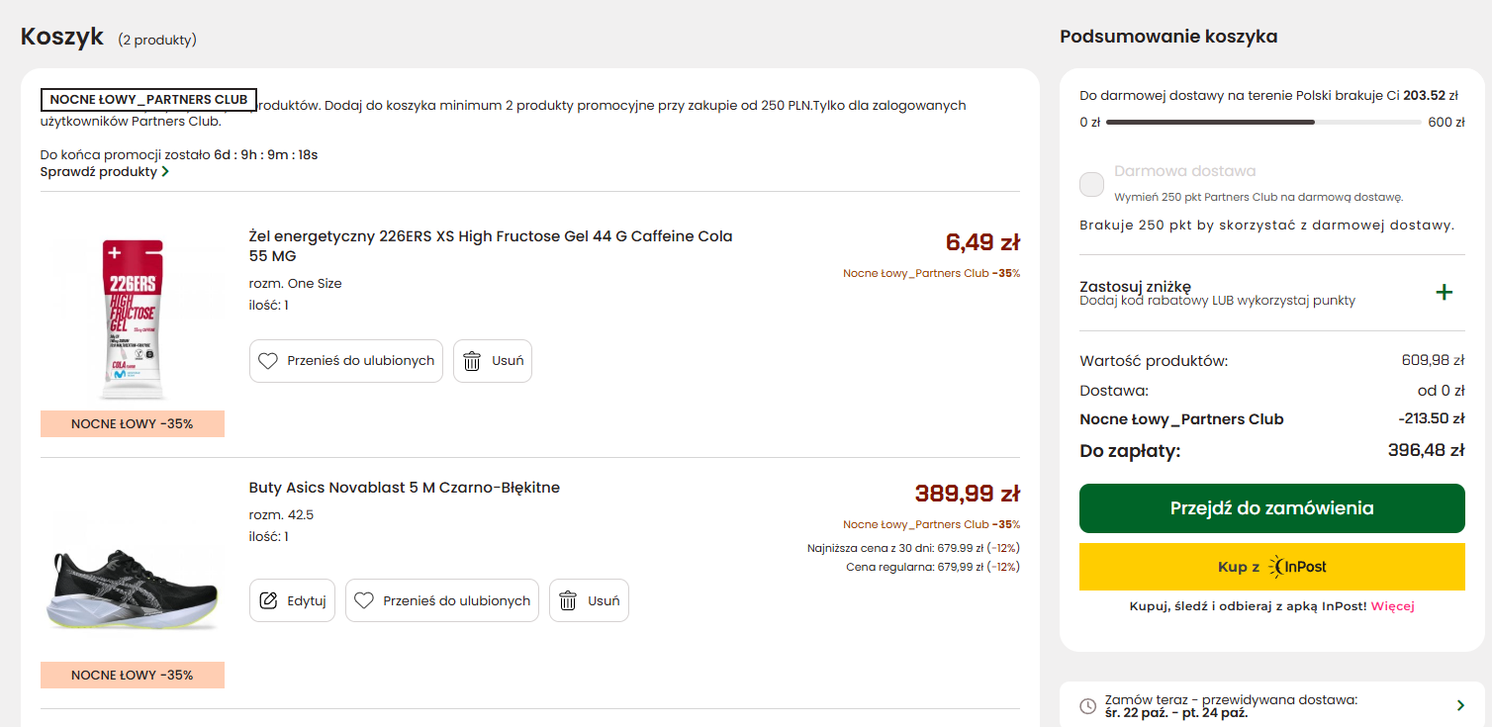
Task: Open the 226ERS energy gel product image
Action: click(133, 318)
